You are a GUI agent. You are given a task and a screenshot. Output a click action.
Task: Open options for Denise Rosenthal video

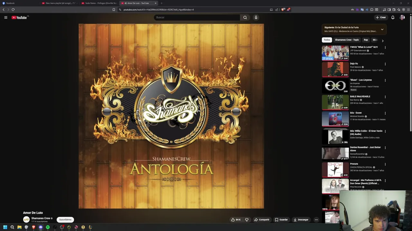pos(385,148)
